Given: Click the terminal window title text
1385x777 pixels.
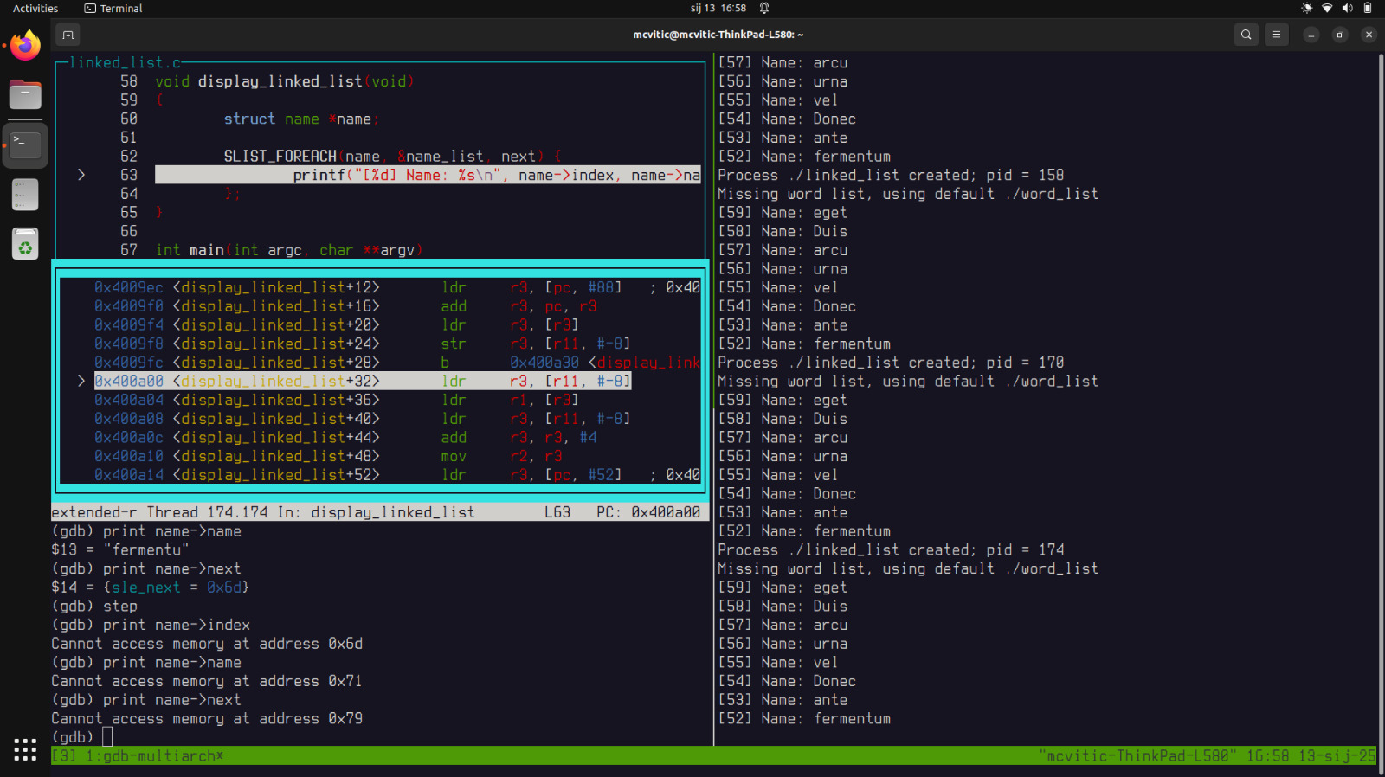Looking at the screenshot, I should pyautogui.click(x=718, y=35).
